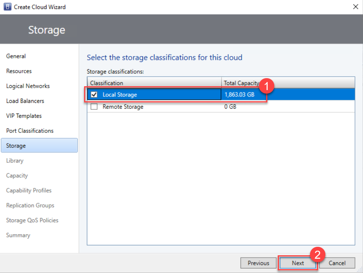Image resolution: width=363 pixels, height=273 pixels.
Task: Open the Library configuration page
Action: coord(15,161)
